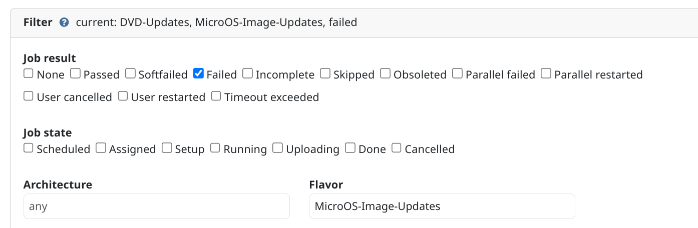Viewport: 698px width, 228px height.
Task: Enable the Assigned job state
Action: coord(101,148)
